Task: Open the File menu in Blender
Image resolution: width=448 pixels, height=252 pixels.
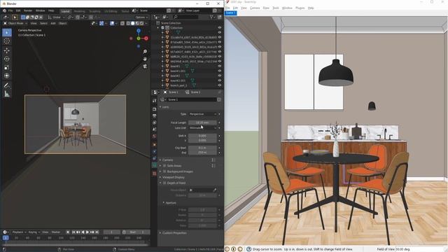Action: [10, 10]
